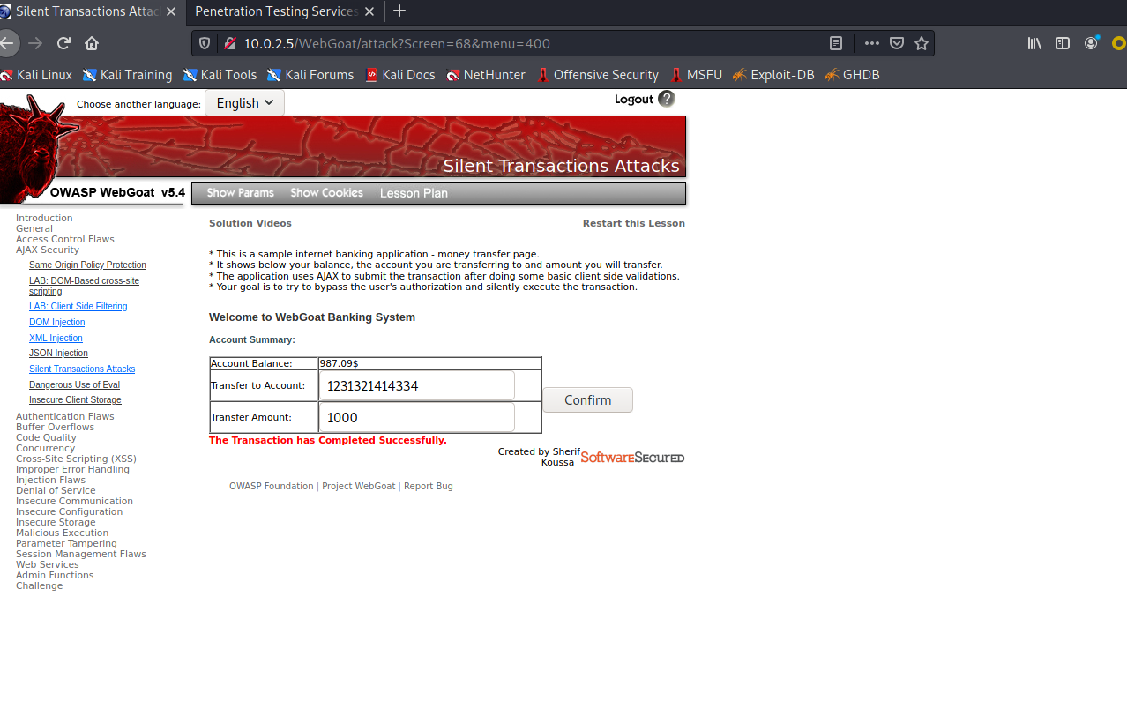Open the DOM Injection lesson
1127x701 pixels.
56,322
